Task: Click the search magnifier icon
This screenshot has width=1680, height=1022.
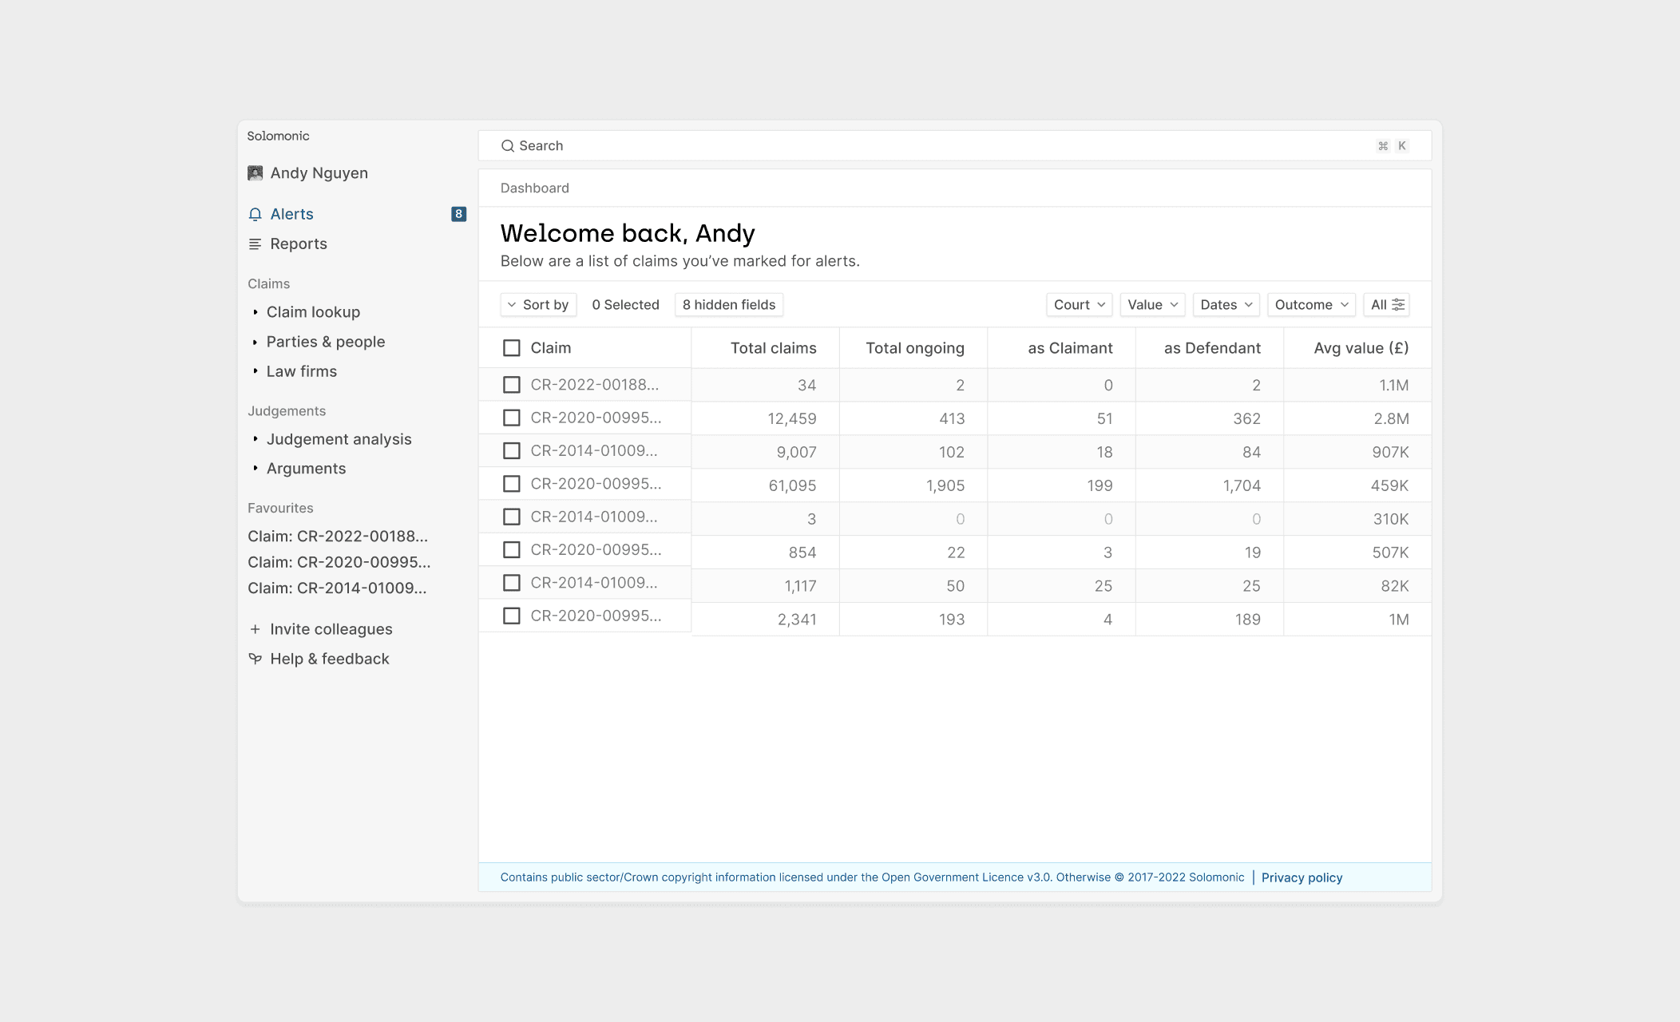Action: pyautogui.click(x=507, y=146)
